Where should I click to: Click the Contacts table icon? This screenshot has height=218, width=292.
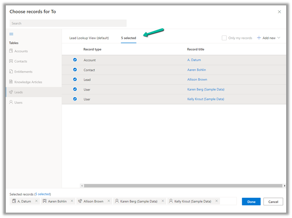(11, 61)
